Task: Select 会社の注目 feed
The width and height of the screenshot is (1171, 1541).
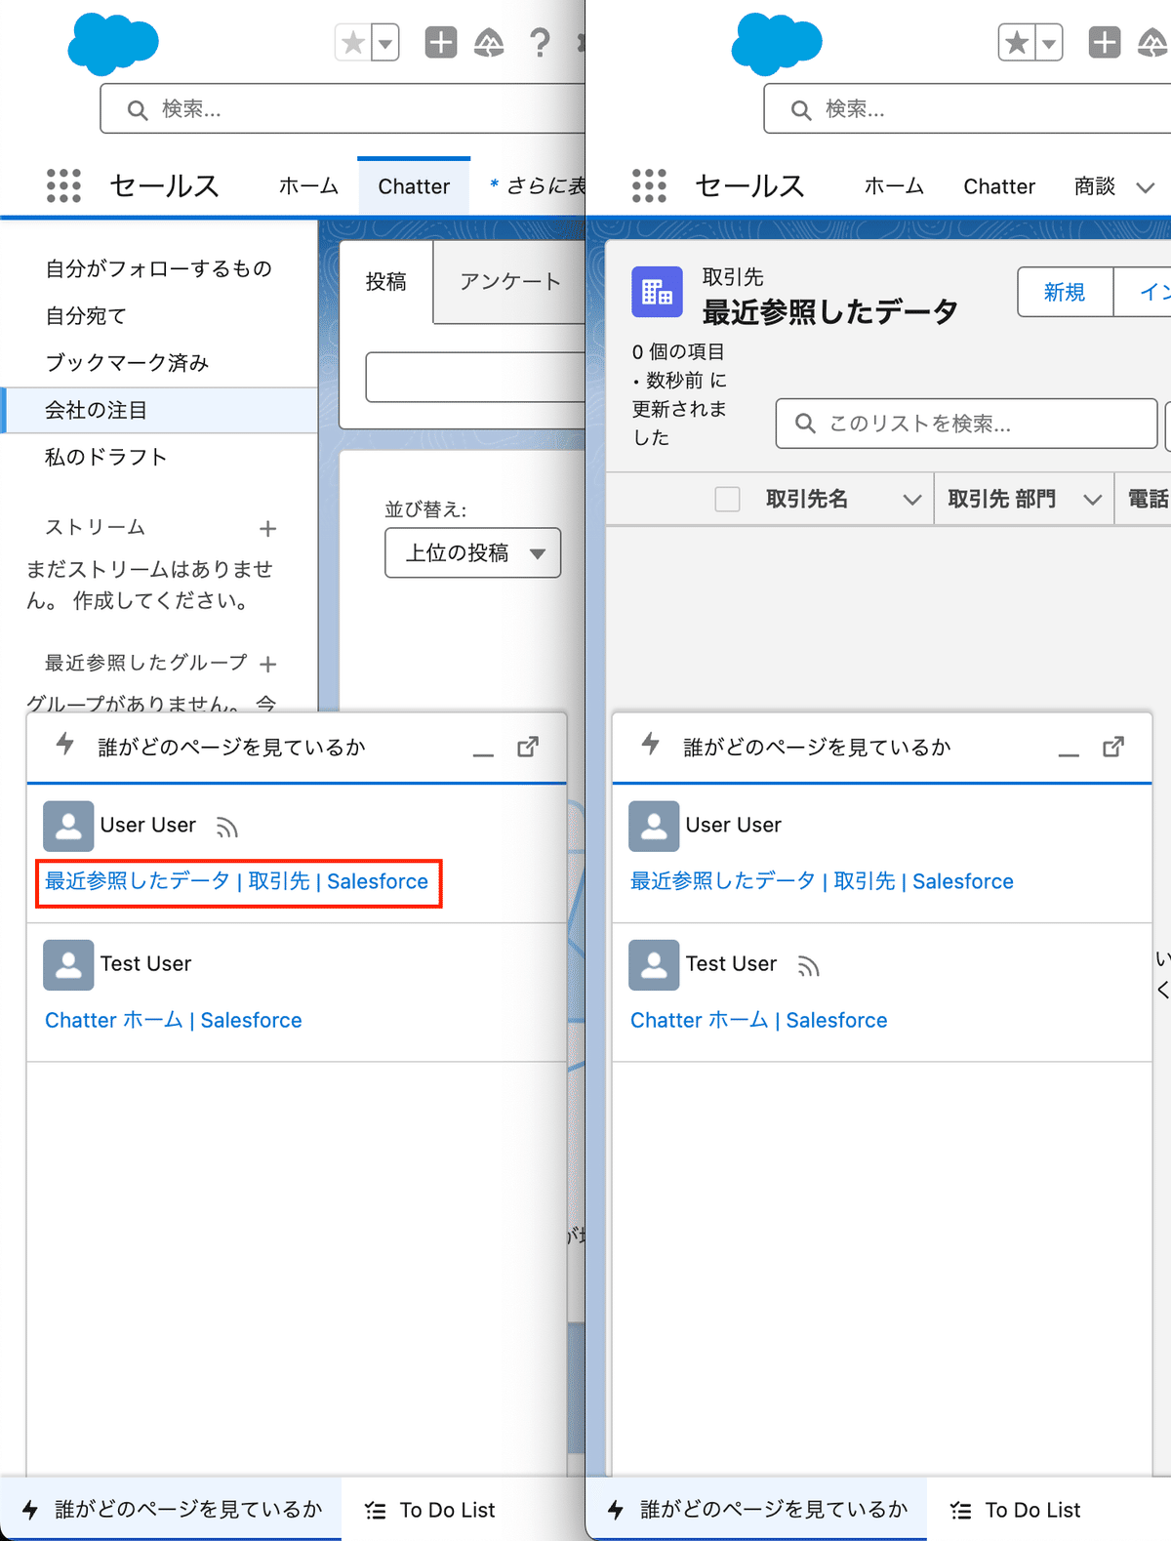Action: coord(159,410)
